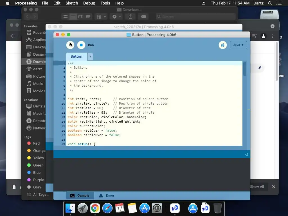Open the Control Center list icon in menu bar
288x216 pixels.
click(279, 3)
